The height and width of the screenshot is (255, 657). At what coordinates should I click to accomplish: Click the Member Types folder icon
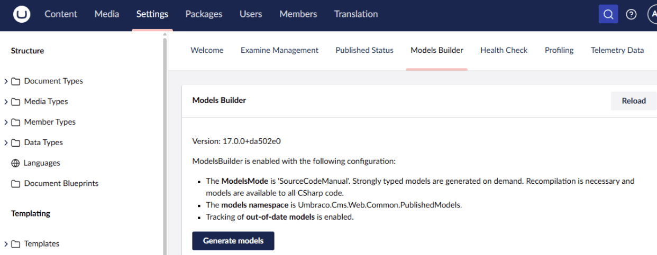click(x=16, y=122)
